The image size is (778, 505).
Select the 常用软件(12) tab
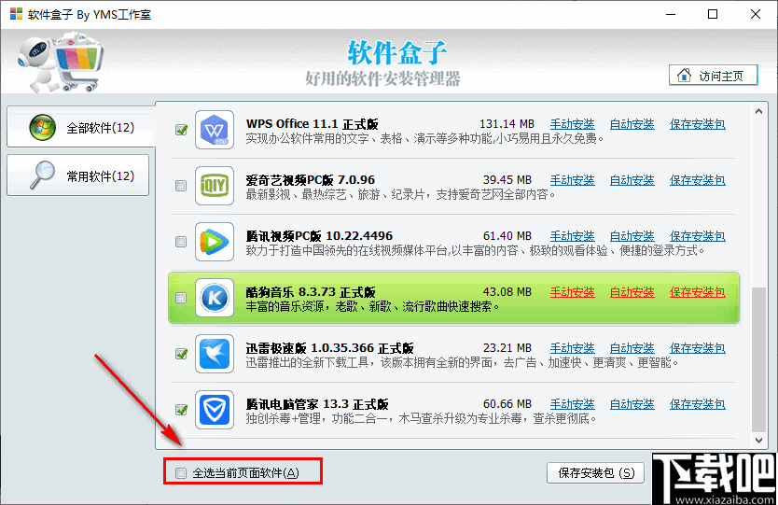click(x=78, y=175)
